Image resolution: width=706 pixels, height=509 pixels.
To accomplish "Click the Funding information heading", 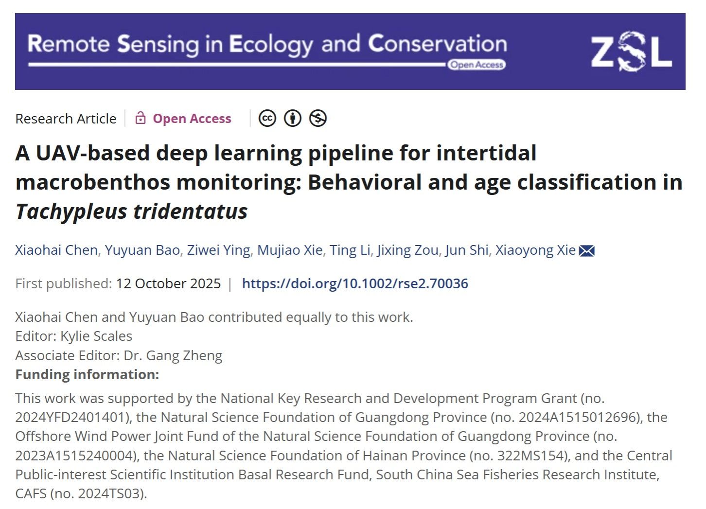I will 87,374.
